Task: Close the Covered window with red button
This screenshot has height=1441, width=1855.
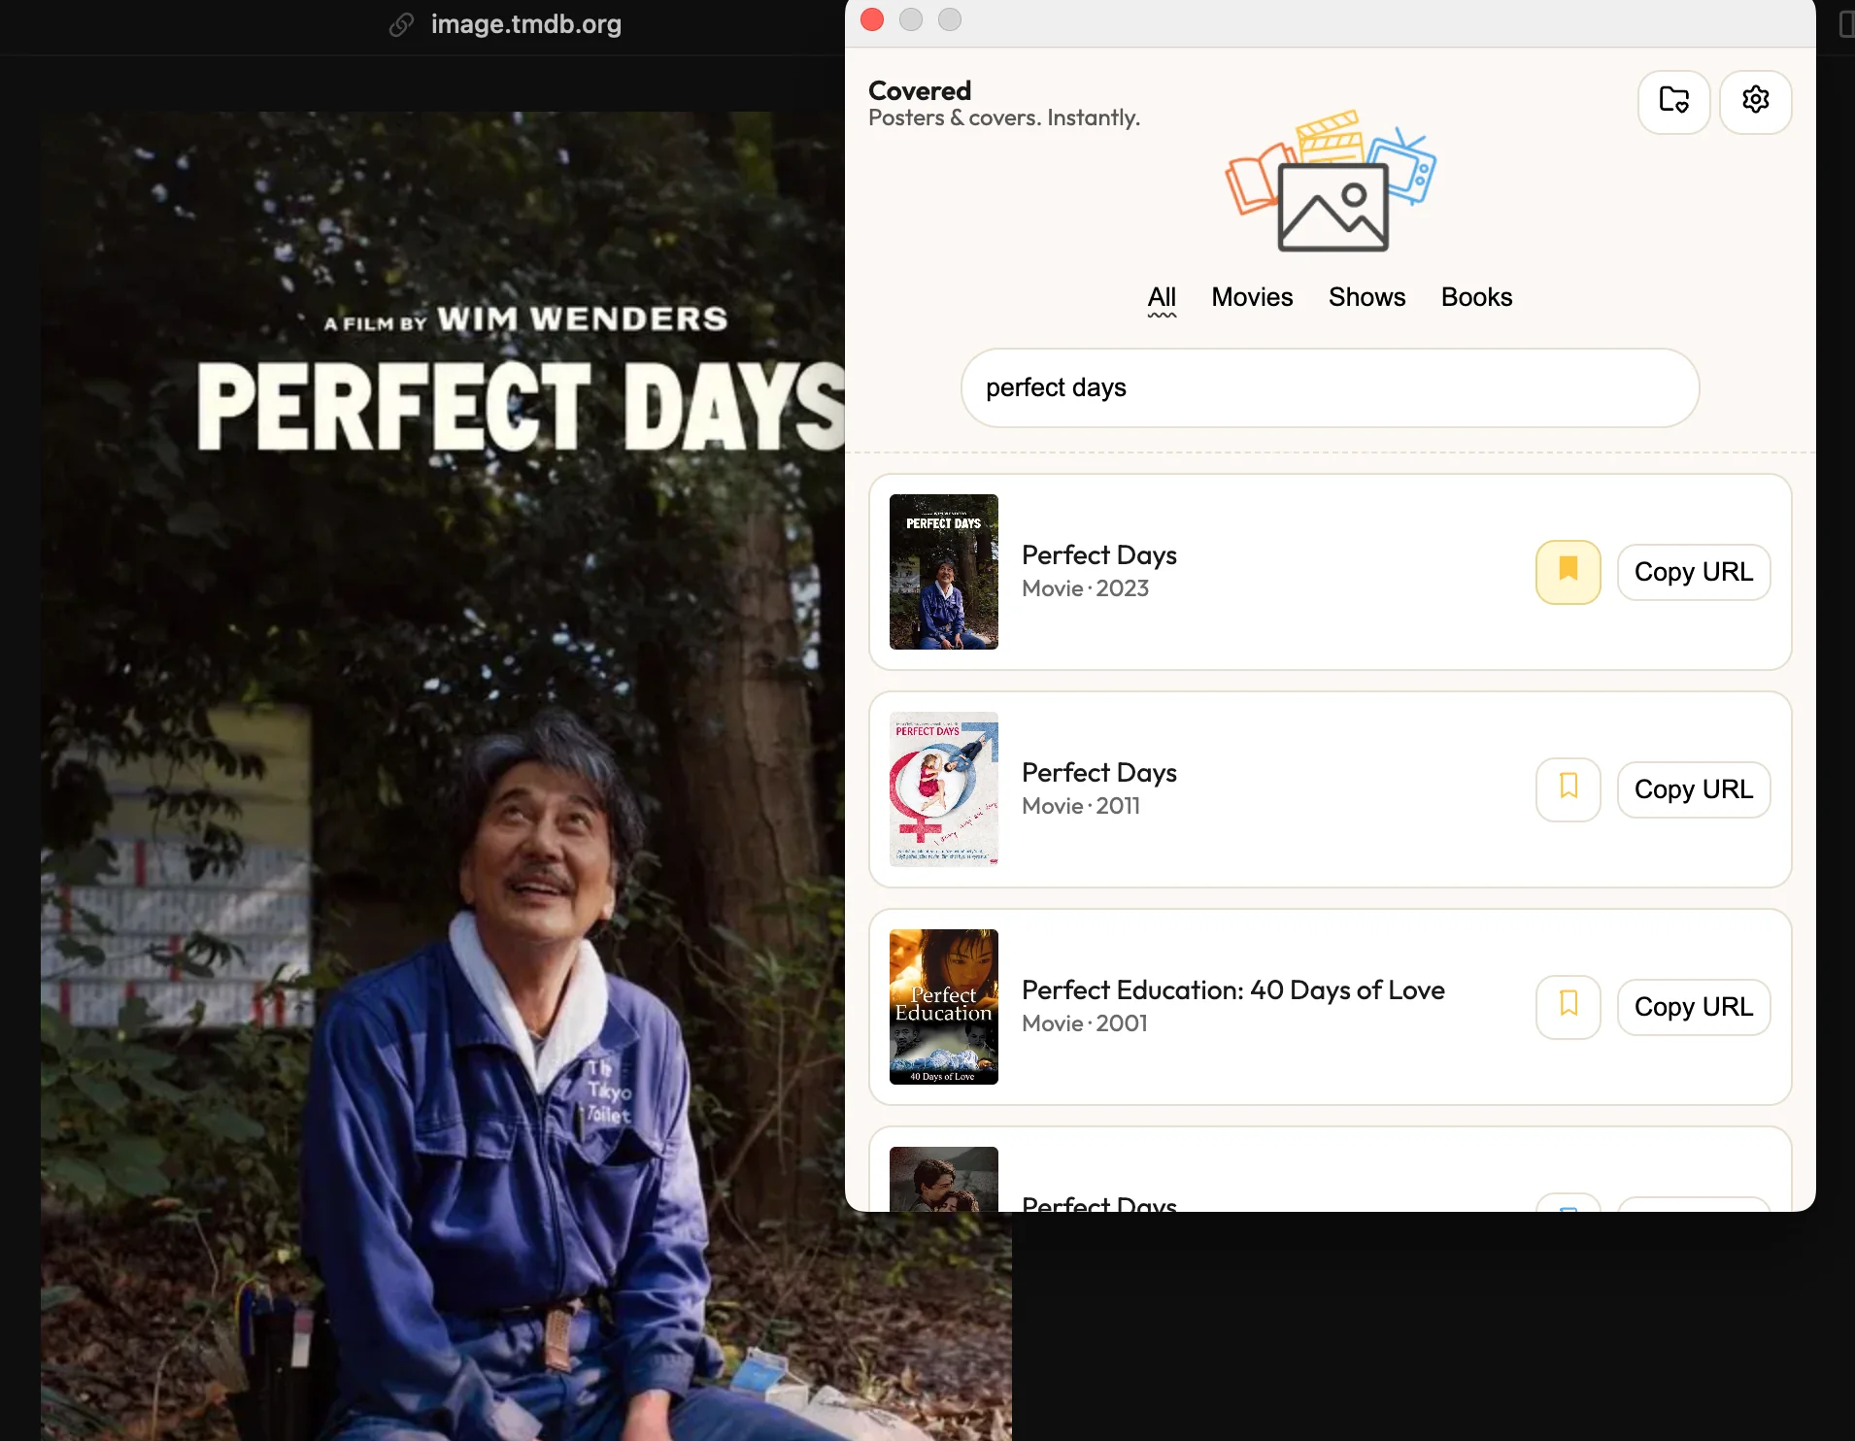Action: [872, 19]
